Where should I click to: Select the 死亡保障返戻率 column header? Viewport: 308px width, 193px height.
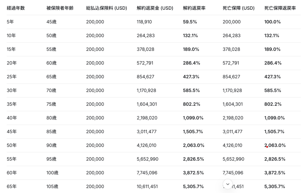[x=280, y=8]
